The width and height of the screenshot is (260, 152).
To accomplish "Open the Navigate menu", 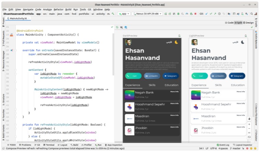I will (28, 10).
